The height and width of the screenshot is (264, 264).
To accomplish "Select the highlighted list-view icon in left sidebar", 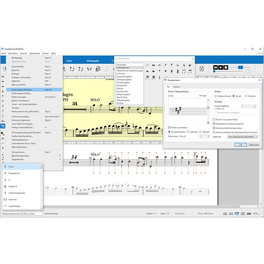I will pos(3,126).
